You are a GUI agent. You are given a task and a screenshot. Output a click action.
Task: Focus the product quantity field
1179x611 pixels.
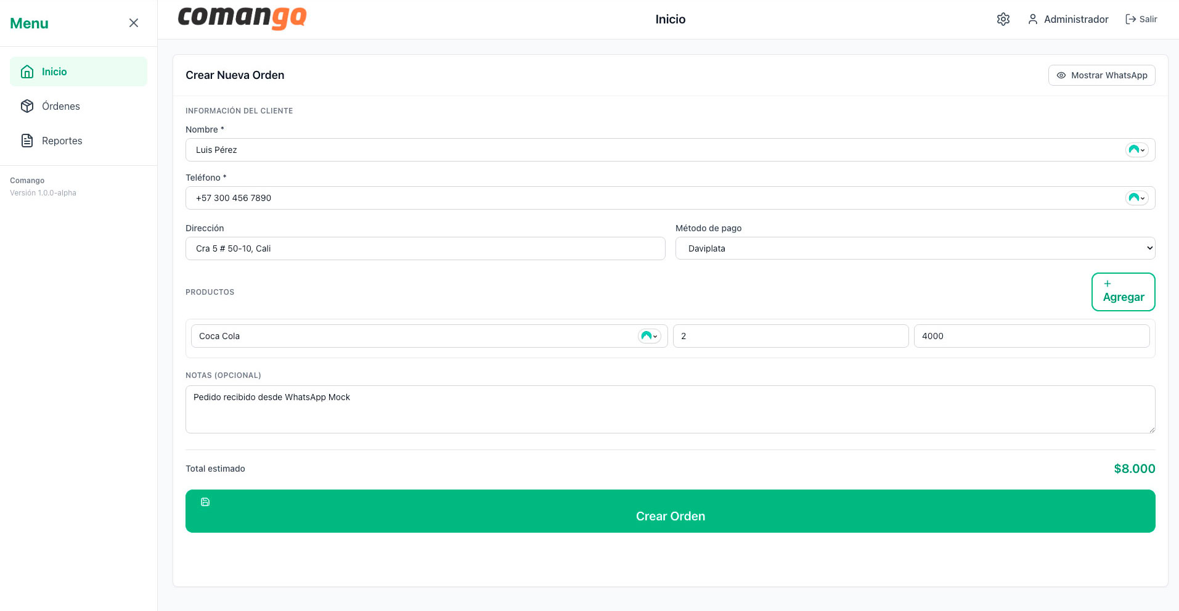[790, 336]
